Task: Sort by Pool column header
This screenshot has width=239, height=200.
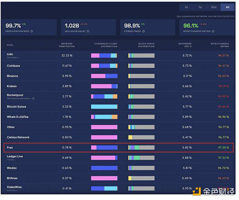Action: pyautogui.click(x=10, y=45)
